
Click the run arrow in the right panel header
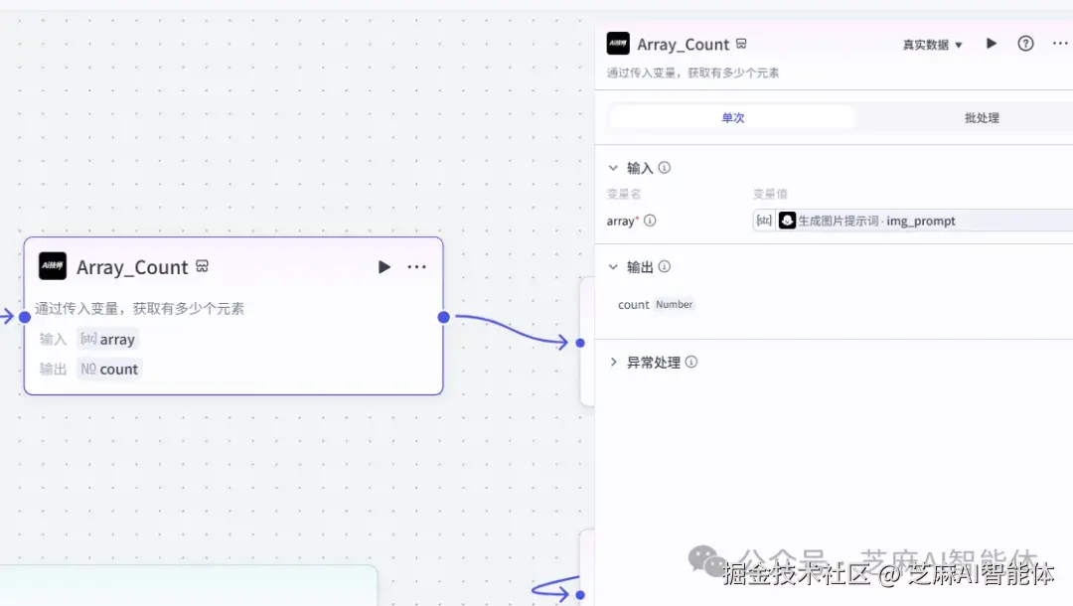[x=991, y=44]
